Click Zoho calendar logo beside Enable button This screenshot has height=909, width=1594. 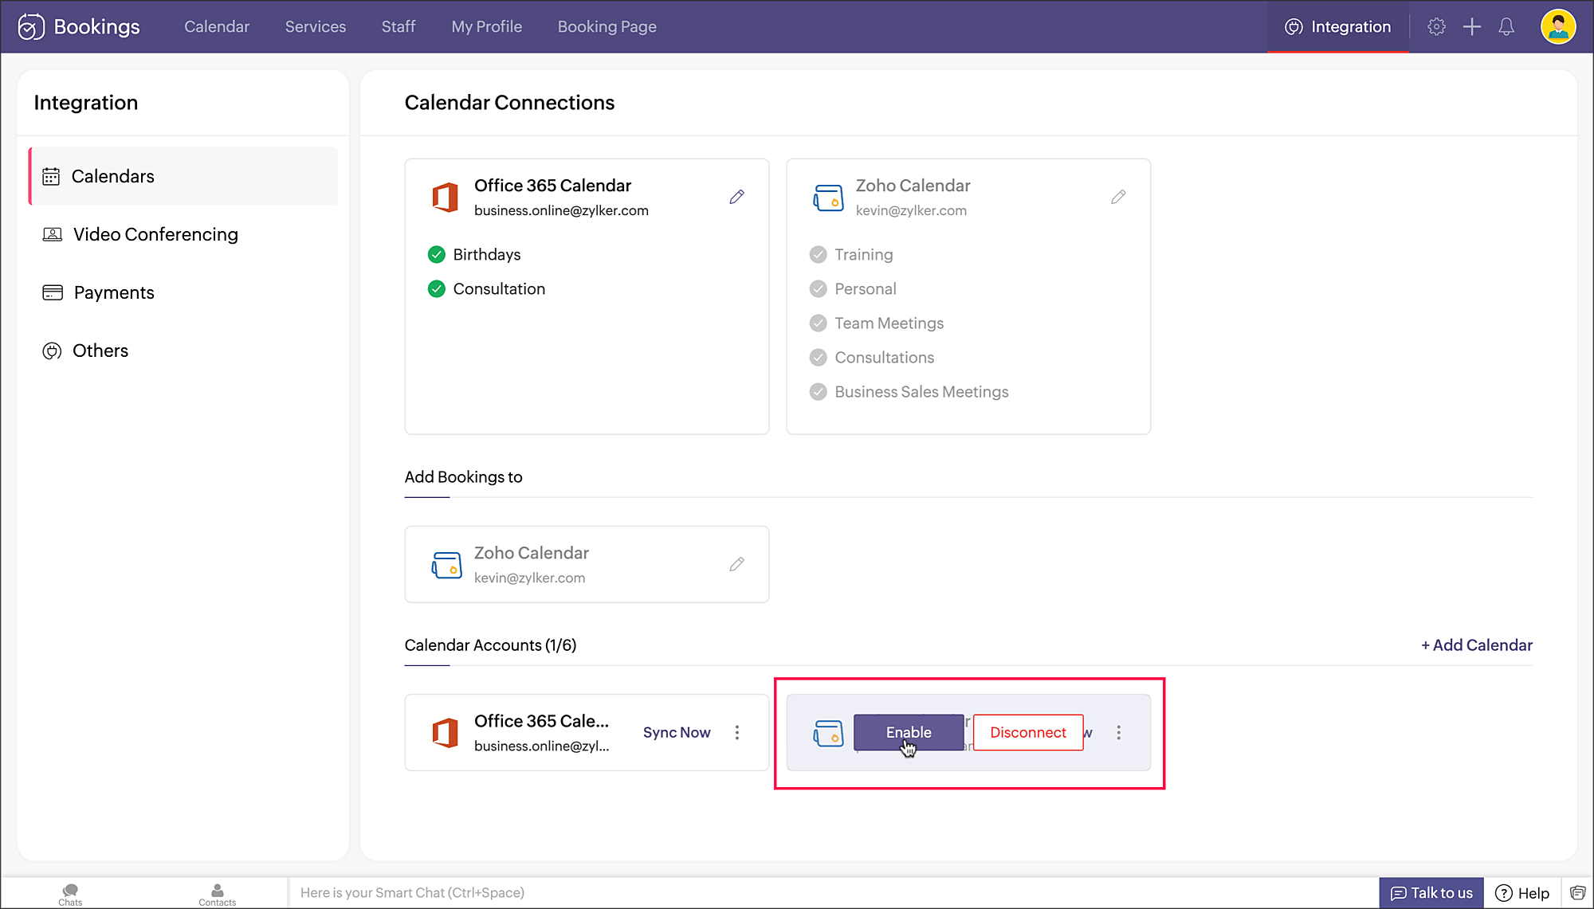click(x=828, y=733)
